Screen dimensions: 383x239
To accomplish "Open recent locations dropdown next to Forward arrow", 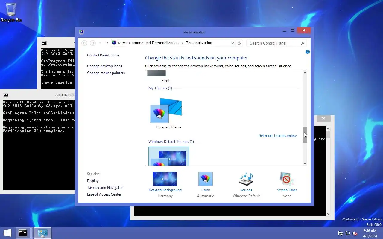I will click(x=100, y=43).
